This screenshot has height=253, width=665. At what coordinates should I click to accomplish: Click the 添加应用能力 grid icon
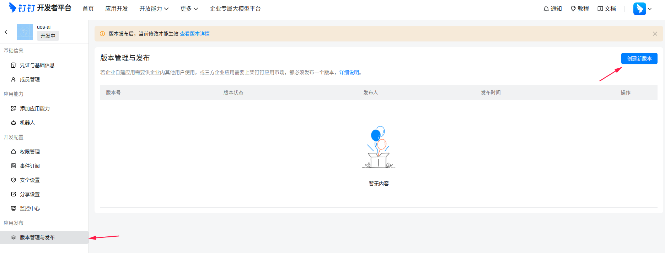(14, 108)
